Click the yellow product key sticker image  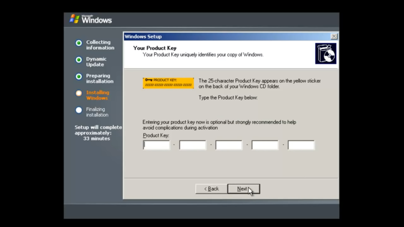pos(168,83)
